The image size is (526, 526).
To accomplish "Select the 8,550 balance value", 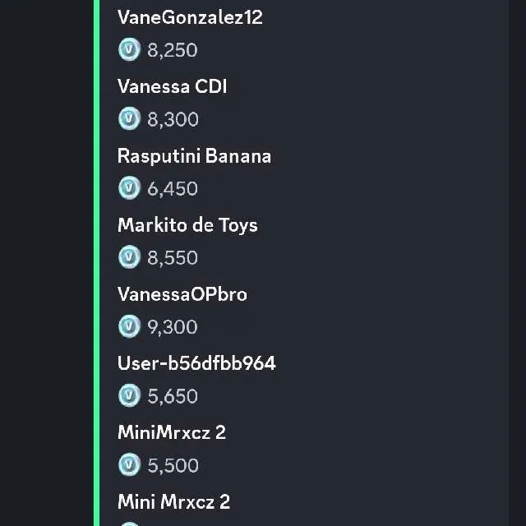I will (173, 258).
